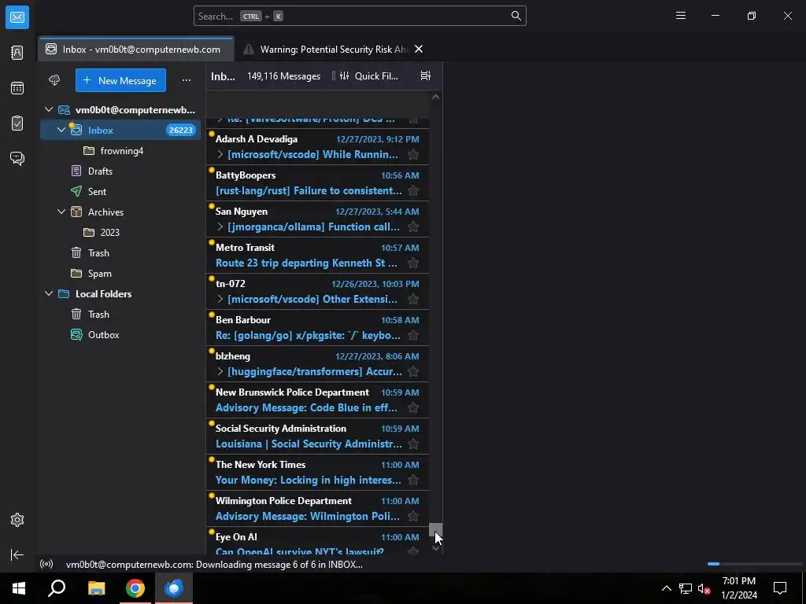Open message list display options icon

(426, 75)
